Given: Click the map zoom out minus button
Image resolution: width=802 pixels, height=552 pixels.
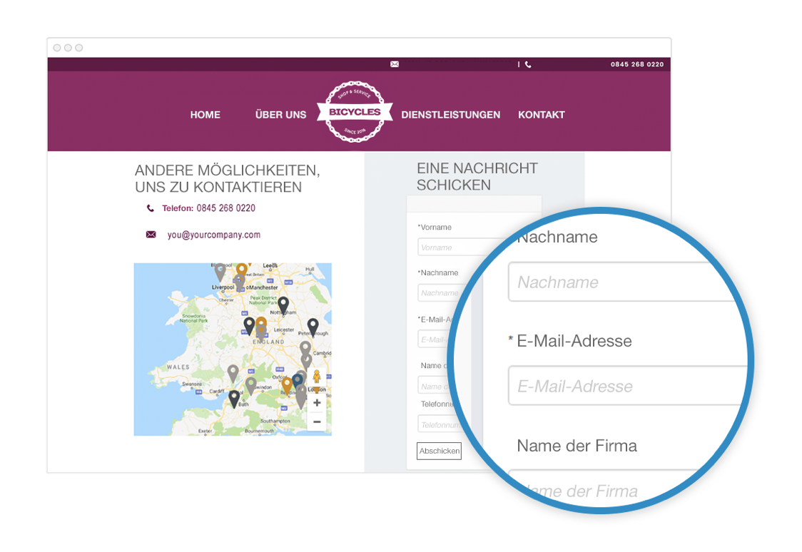Looking at the screenshot, I should point(317,421).
